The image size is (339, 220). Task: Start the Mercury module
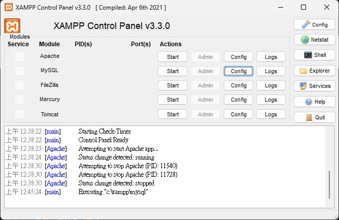pyautogui.click(x=173, y=100)
